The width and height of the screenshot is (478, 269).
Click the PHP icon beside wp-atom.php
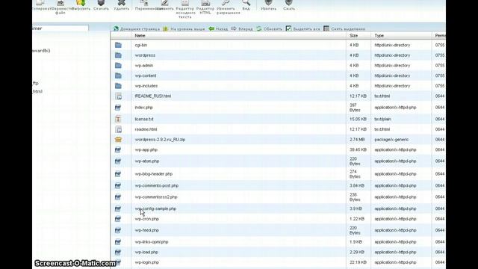pos(118,161)
